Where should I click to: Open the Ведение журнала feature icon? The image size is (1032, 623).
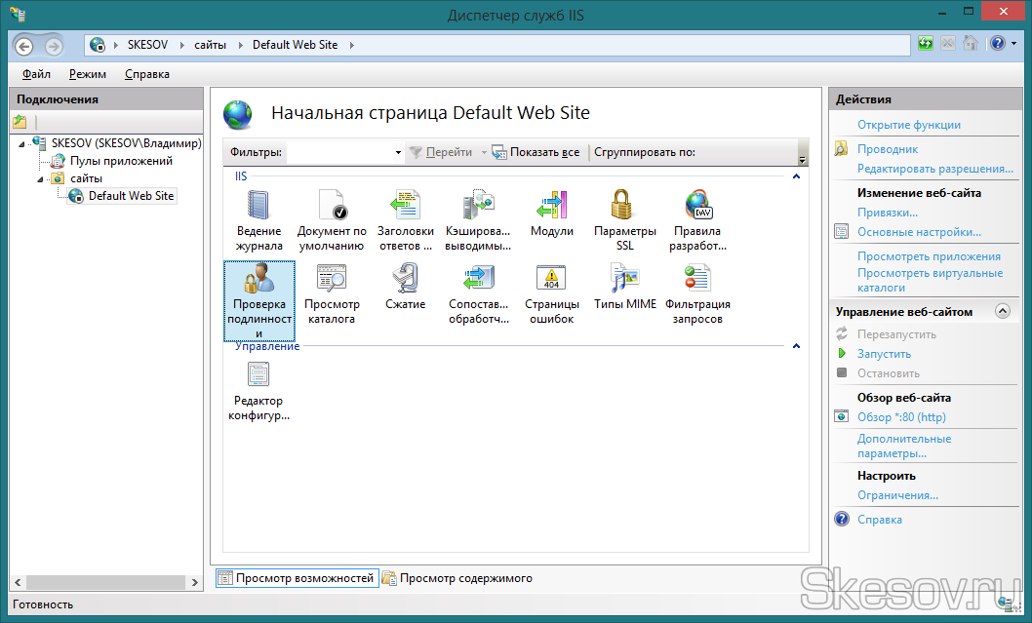point(259,206)
